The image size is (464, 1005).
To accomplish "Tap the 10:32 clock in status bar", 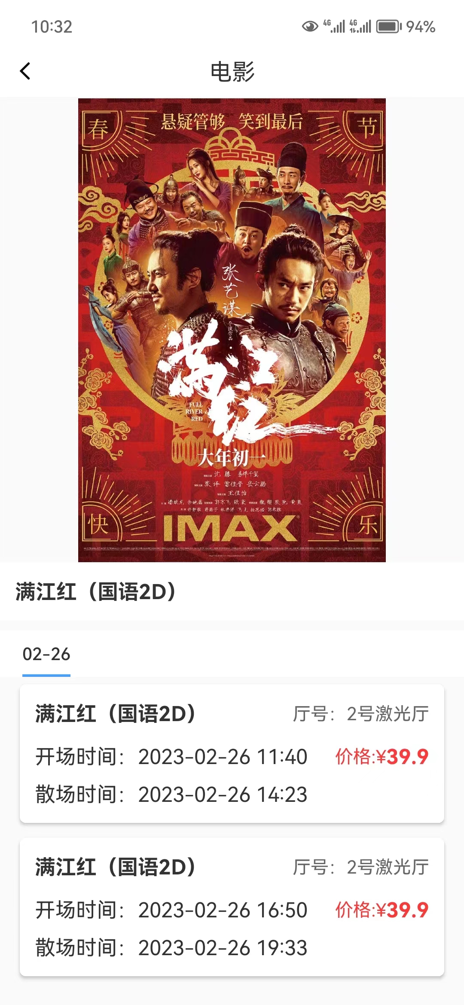I will coord(52,27).
